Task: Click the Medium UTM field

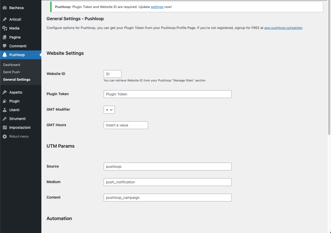Action: pos(168,182)
